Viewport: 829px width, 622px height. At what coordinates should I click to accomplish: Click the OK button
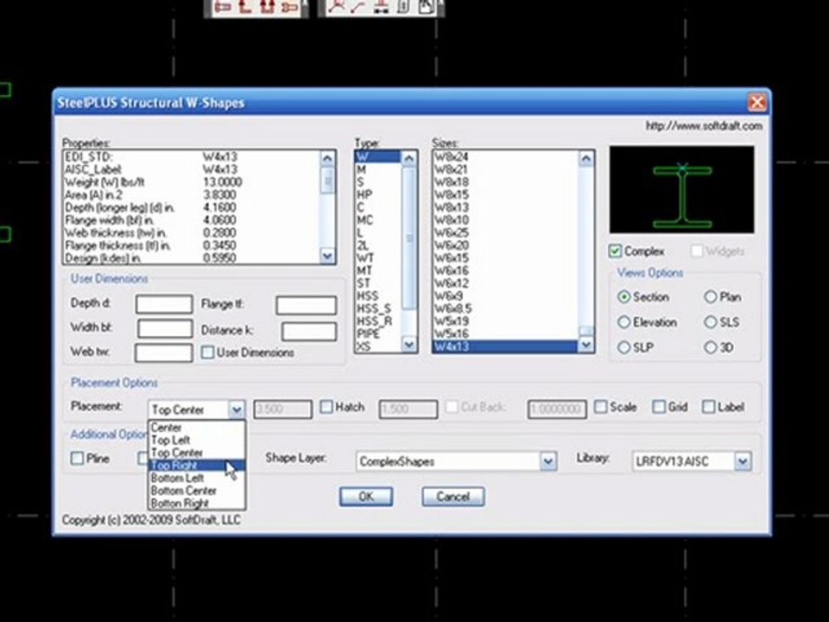(x=366, y=496)
